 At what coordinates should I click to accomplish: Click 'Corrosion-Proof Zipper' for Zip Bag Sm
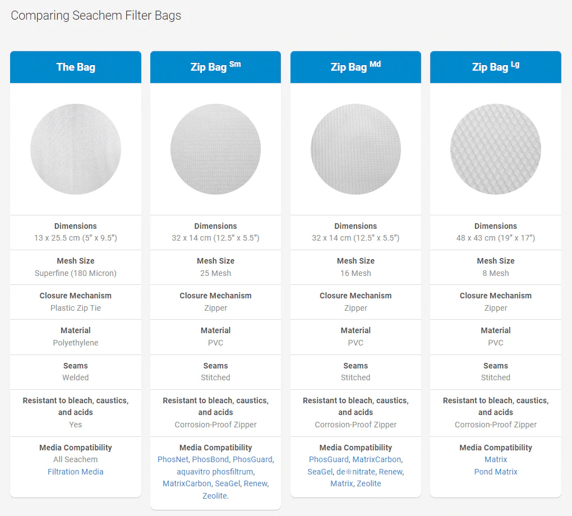(x=215, y=425)
